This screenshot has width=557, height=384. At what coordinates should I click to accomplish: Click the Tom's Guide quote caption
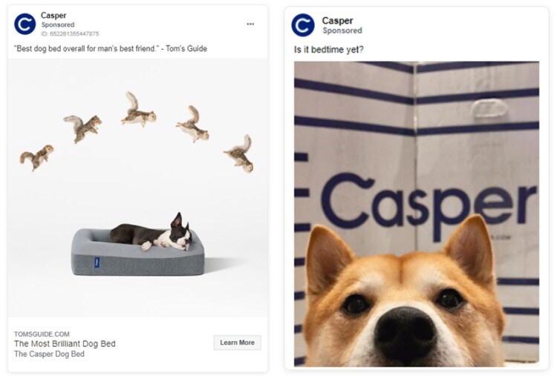click(x=111, y=49)
